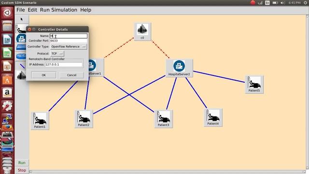Open LibreOffice Impress from launcher

click(7, 66)
